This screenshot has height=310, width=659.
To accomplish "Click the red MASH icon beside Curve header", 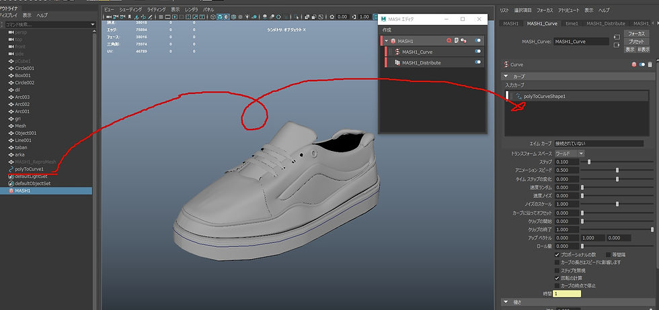I will click(x=634, y=64).
